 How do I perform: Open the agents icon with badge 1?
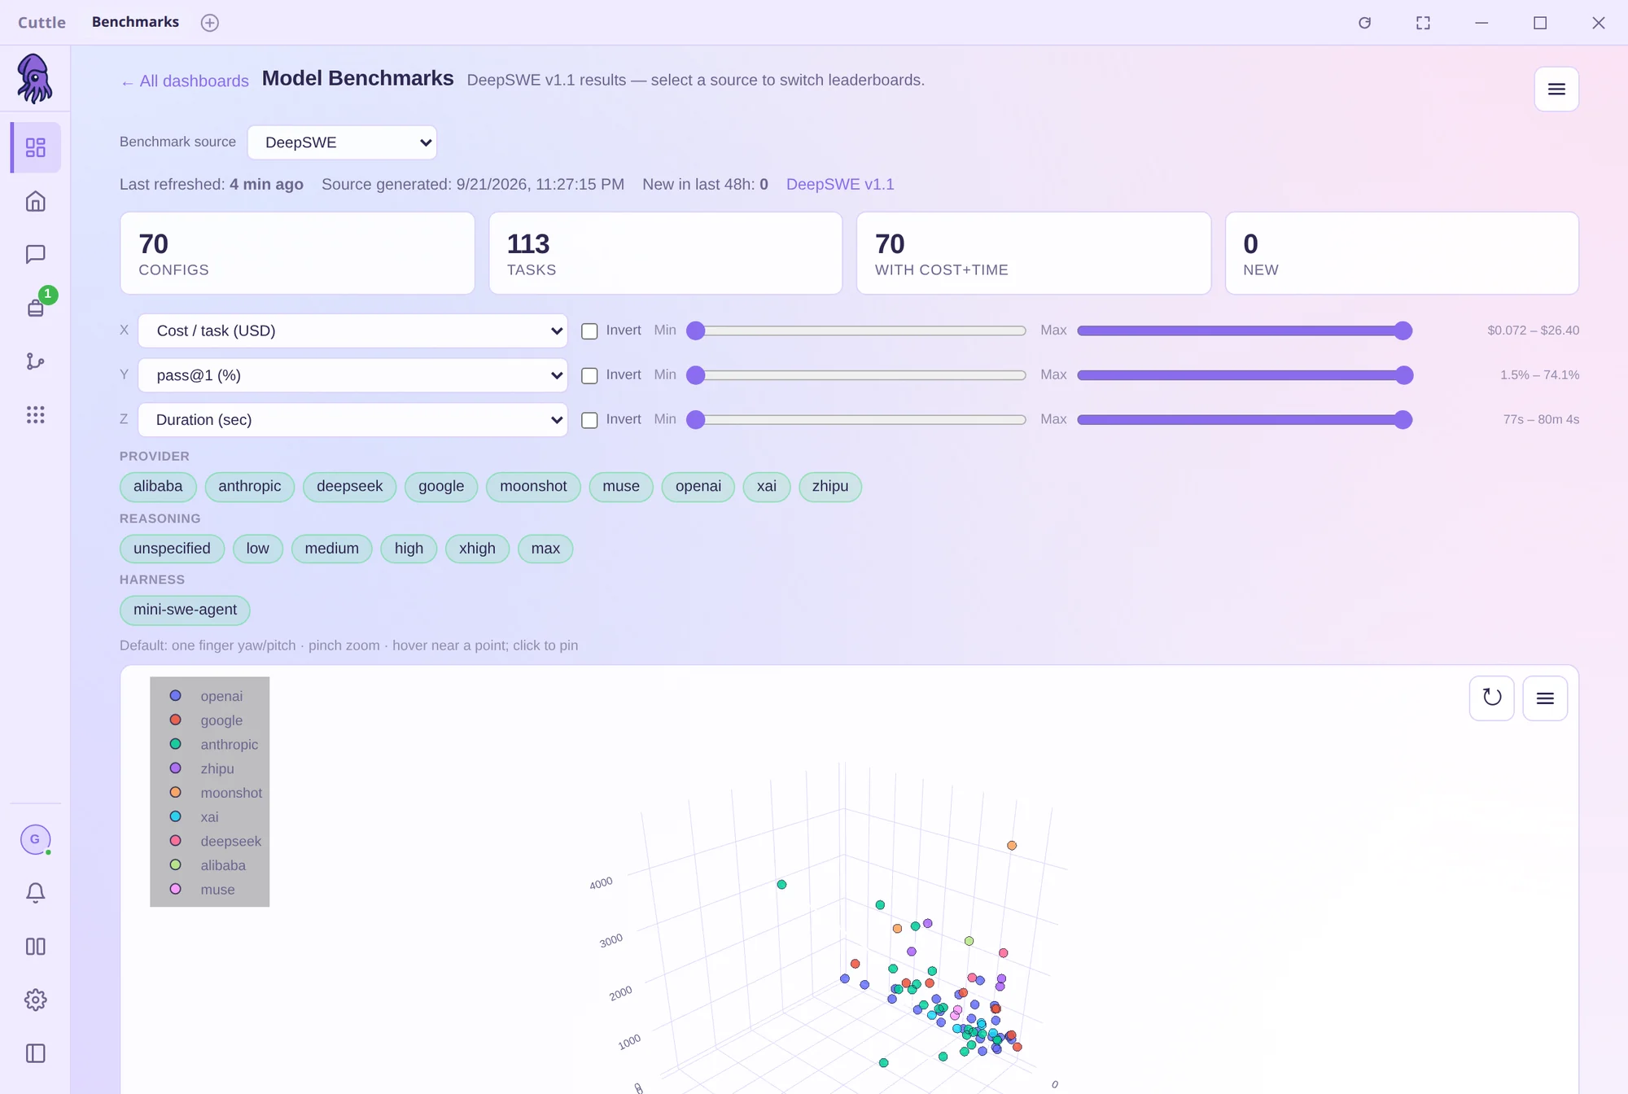(35, 307)
